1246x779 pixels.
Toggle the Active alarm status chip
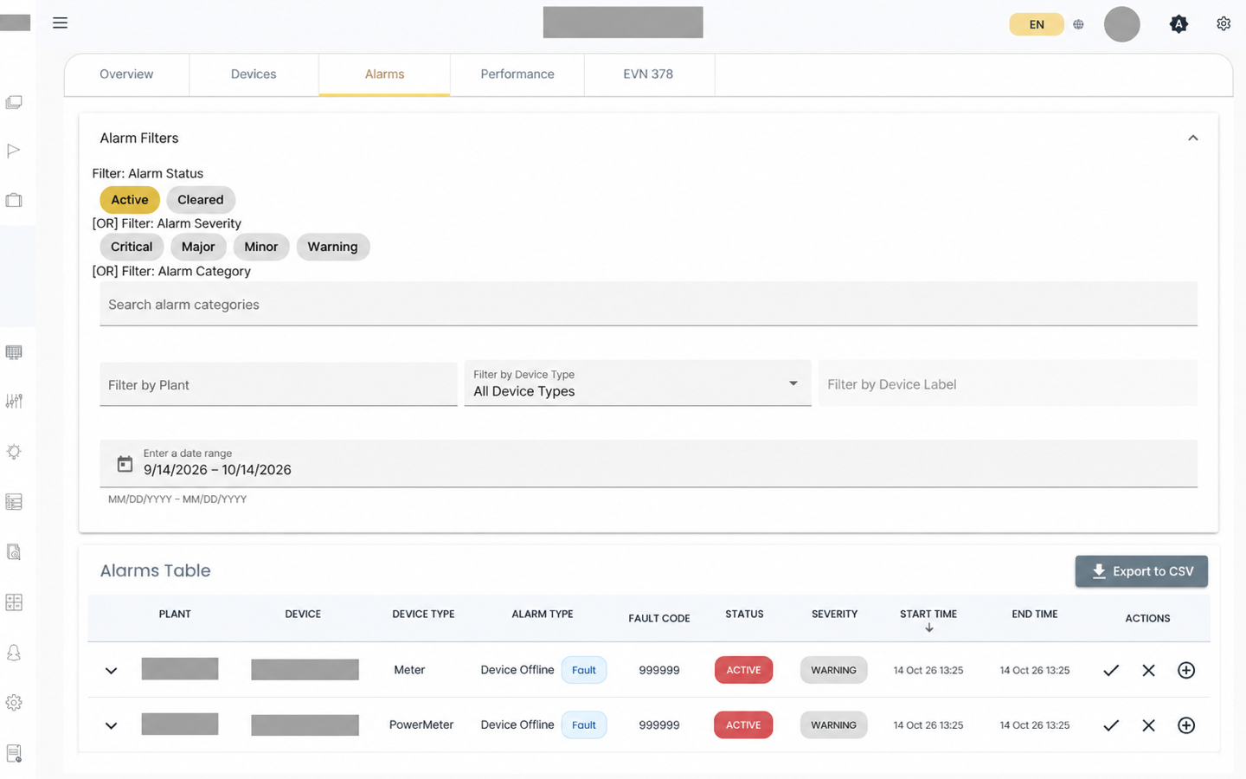point(130,200)
